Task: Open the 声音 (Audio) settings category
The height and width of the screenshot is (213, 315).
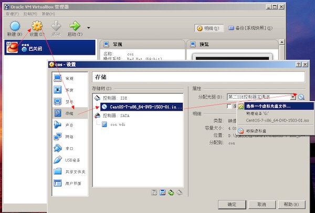Action: click(70, 125)
